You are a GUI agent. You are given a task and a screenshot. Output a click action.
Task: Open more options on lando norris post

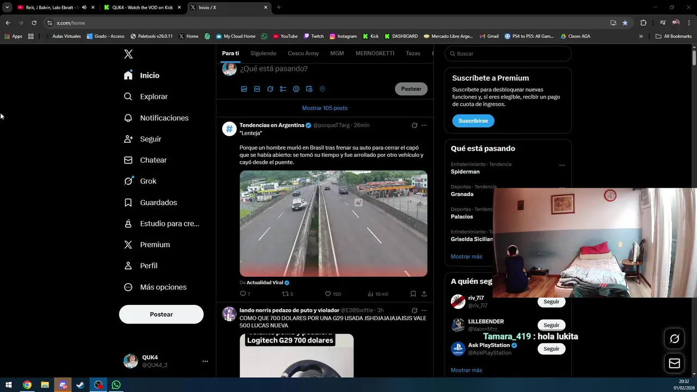(x=424, y=310)
